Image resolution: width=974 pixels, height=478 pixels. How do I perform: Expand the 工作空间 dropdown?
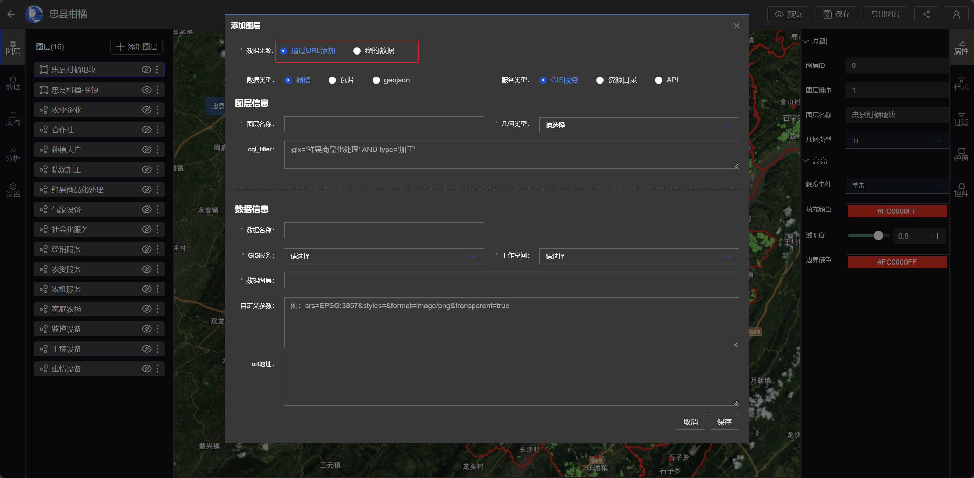(x=638, y=256)
